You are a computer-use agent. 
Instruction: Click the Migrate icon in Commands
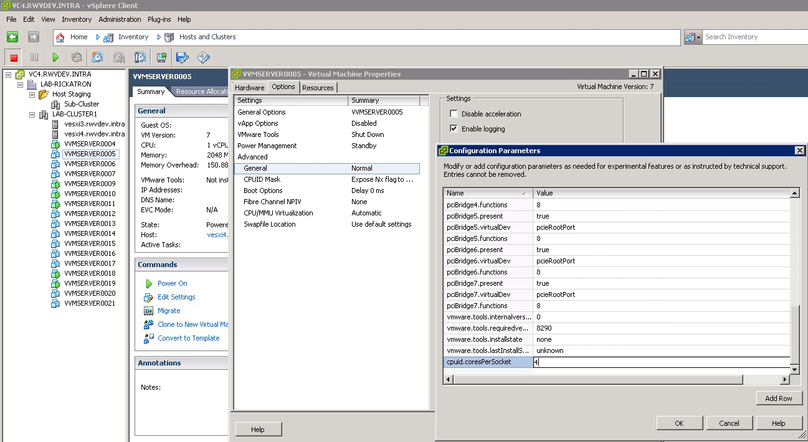tap(148, 311)
